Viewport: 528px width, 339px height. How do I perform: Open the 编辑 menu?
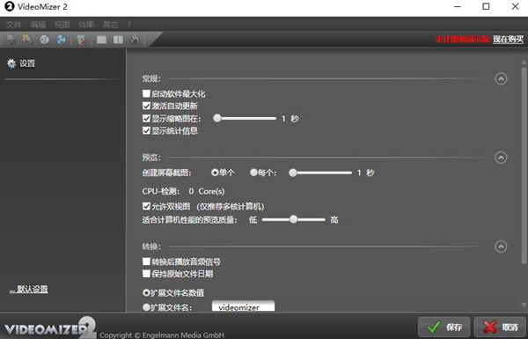point(38,25)
